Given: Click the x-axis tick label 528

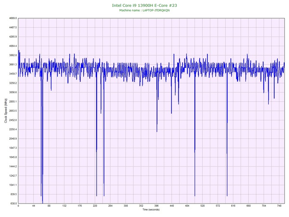Looking at the screenshot, I should click(202, 206).
